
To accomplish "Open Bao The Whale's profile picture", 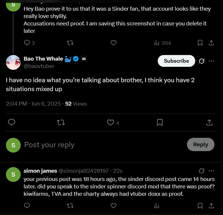I will (x=13, y=62).
